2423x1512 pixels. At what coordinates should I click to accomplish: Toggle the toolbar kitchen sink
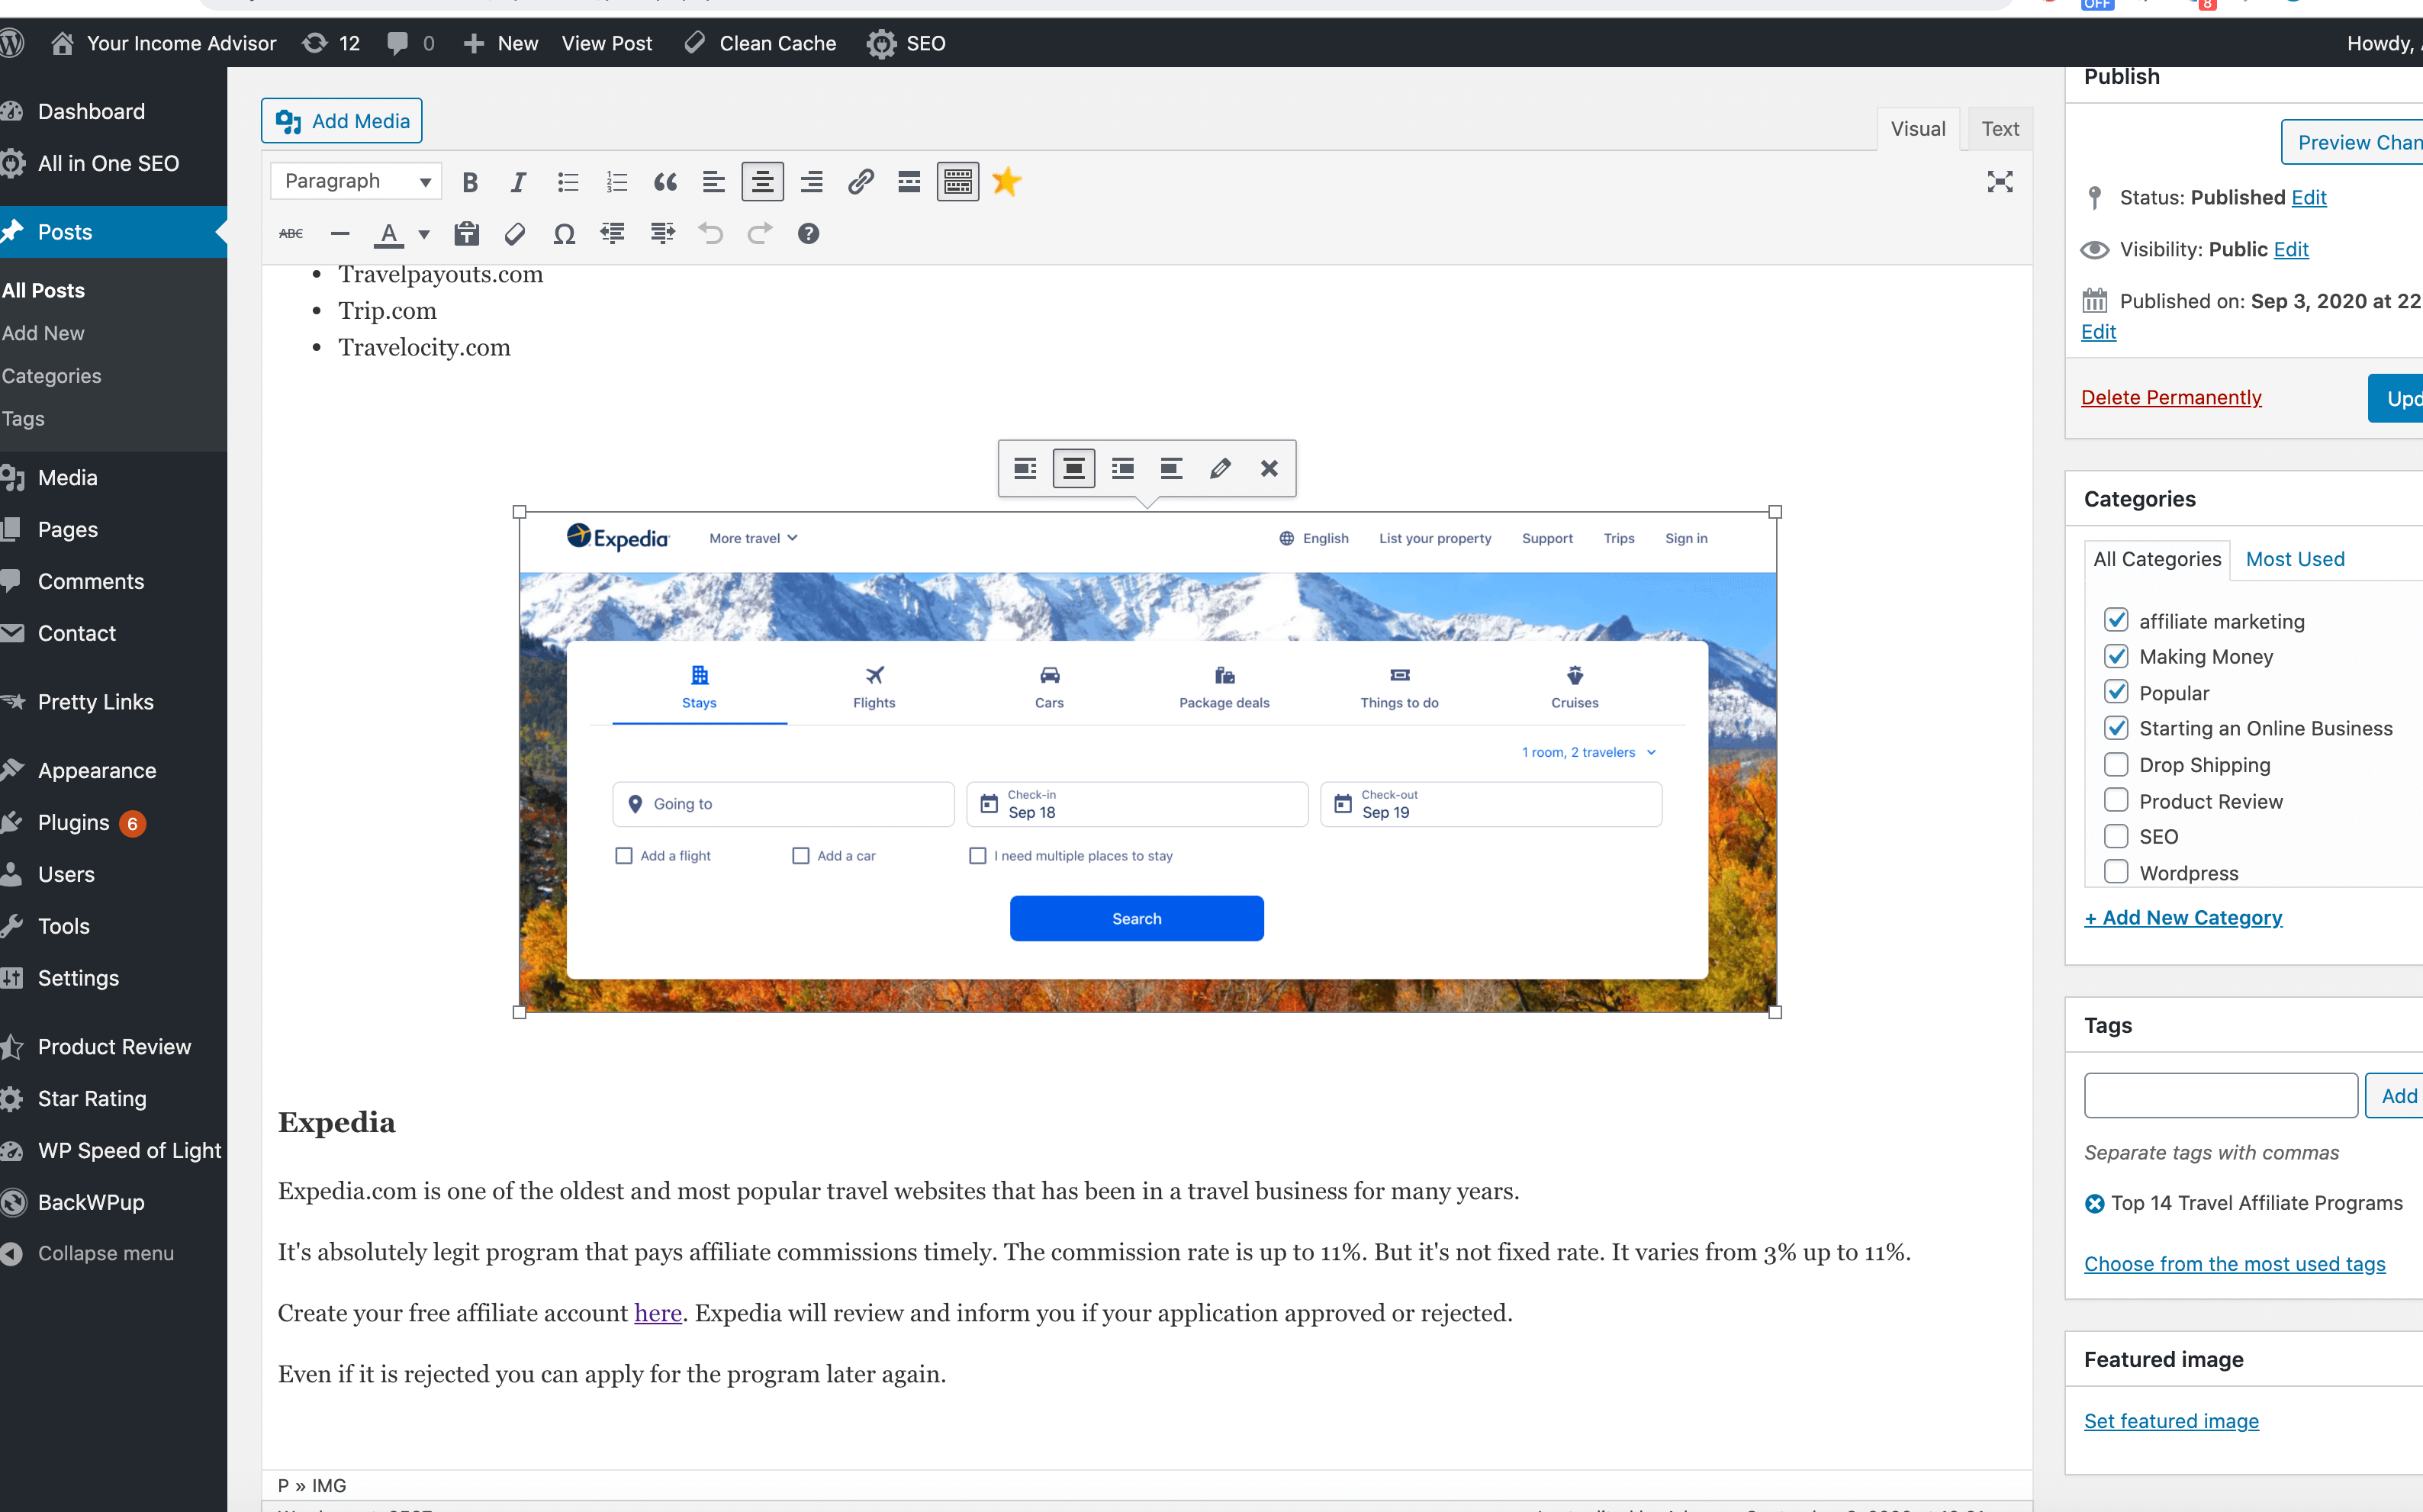957,182
